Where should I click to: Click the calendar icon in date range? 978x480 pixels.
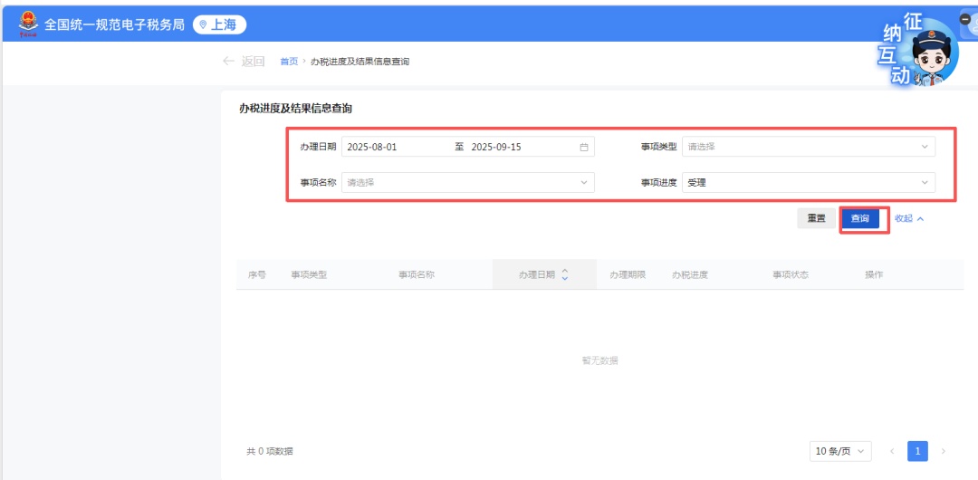point(584,147)
